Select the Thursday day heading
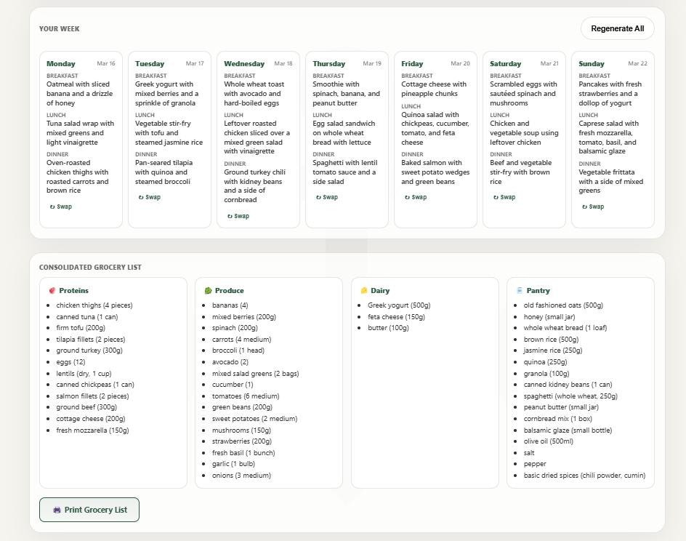Screen dimensions: 686x541 329,64
